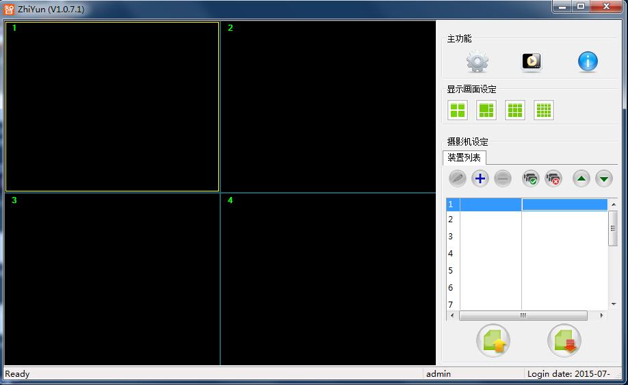Move device down with green arrow
This screenshot has width=628, height=385.
604,178
